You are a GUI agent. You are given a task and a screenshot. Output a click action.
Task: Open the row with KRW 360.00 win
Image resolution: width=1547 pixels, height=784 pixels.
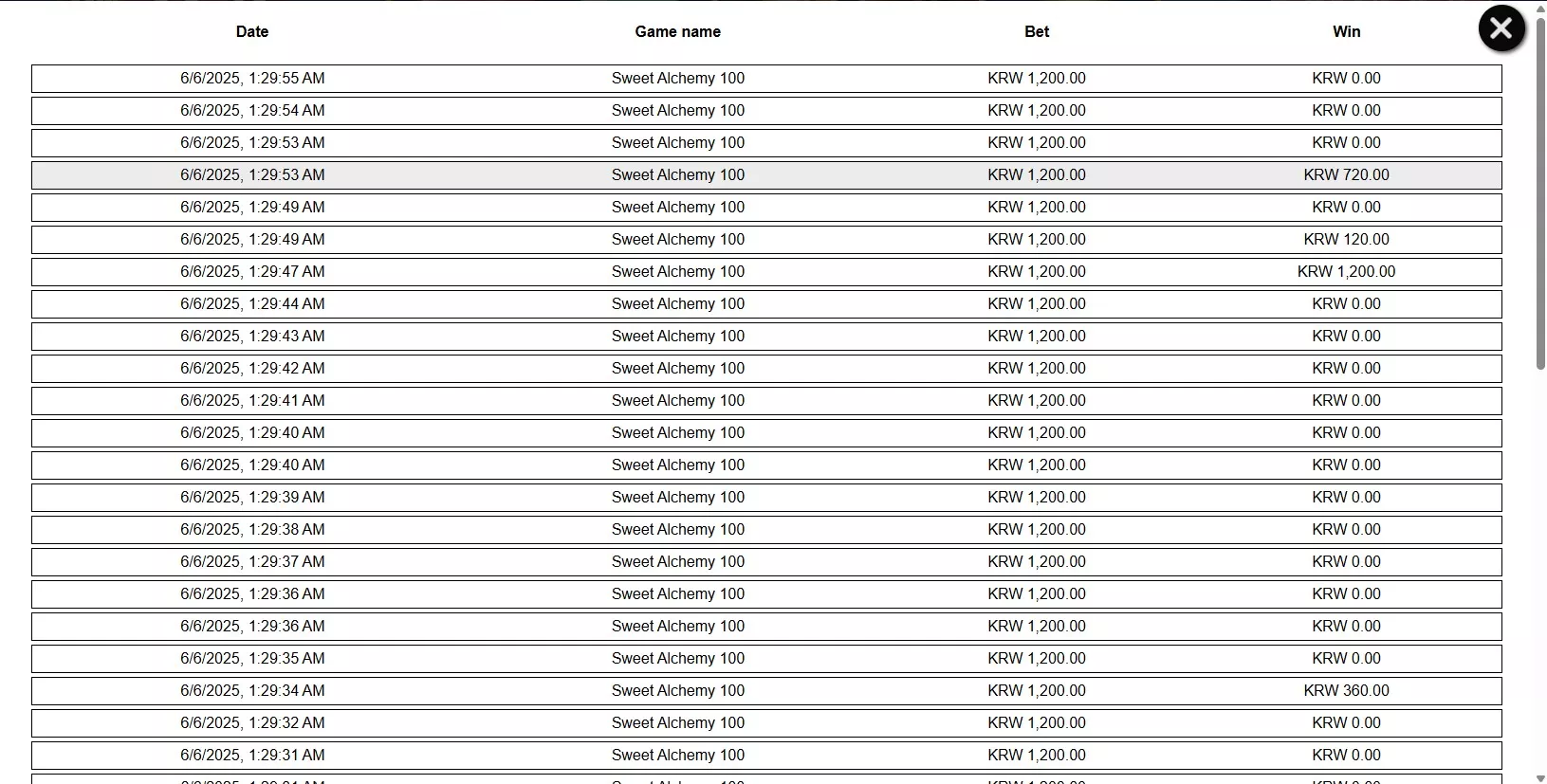[x=766, y=691]
